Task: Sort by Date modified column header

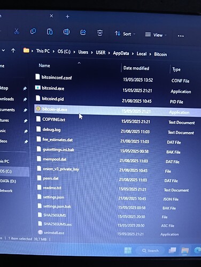Action: [x=136, y=68]
